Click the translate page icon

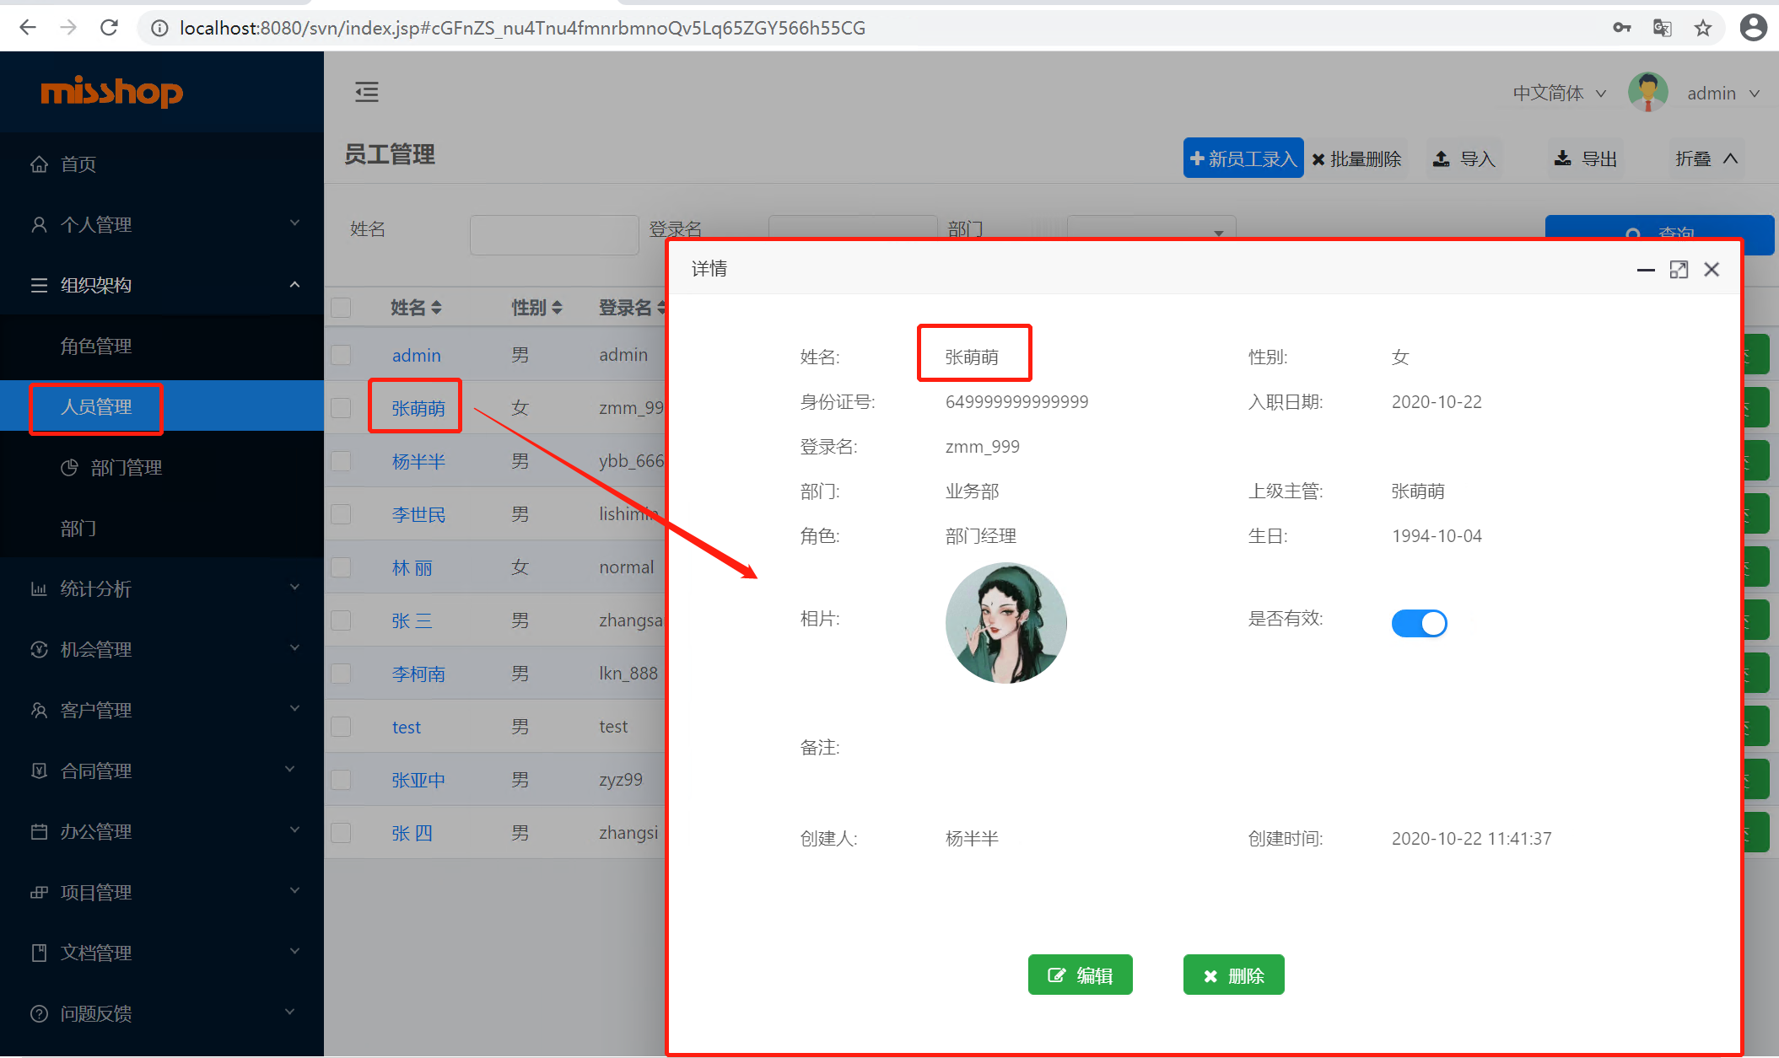point(1662,28)
